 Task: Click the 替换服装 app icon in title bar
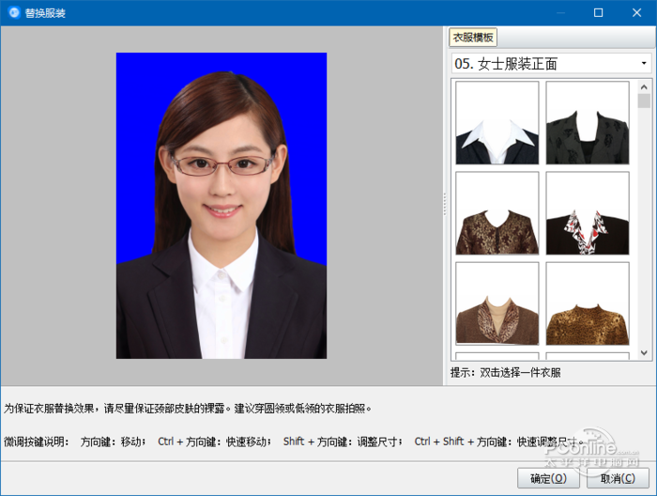click(x=14, y=12)
